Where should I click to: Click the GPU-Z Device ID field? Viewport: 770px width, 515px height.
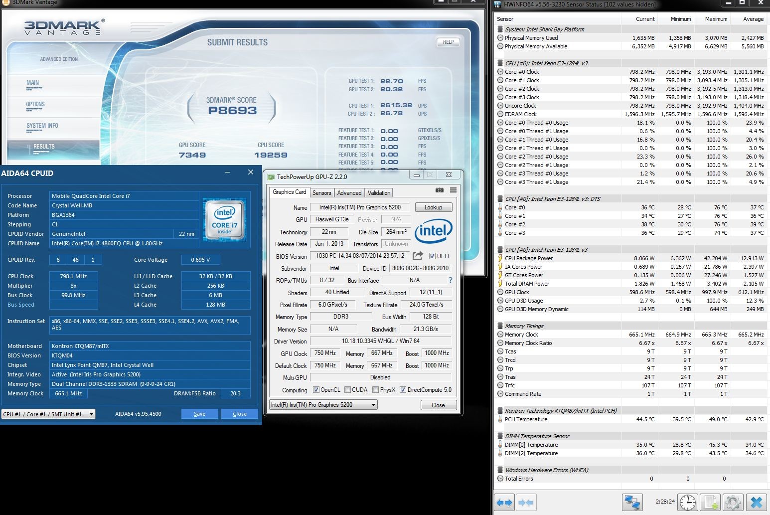click(x=420, y=268)
